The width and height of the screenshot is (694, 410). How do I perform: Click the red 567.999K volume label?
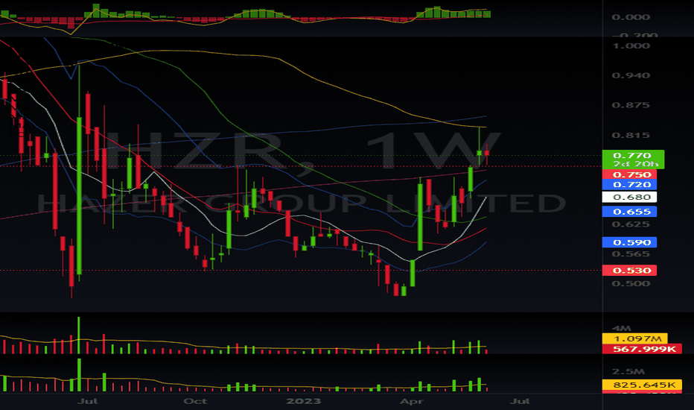click(x=642, y=349)
